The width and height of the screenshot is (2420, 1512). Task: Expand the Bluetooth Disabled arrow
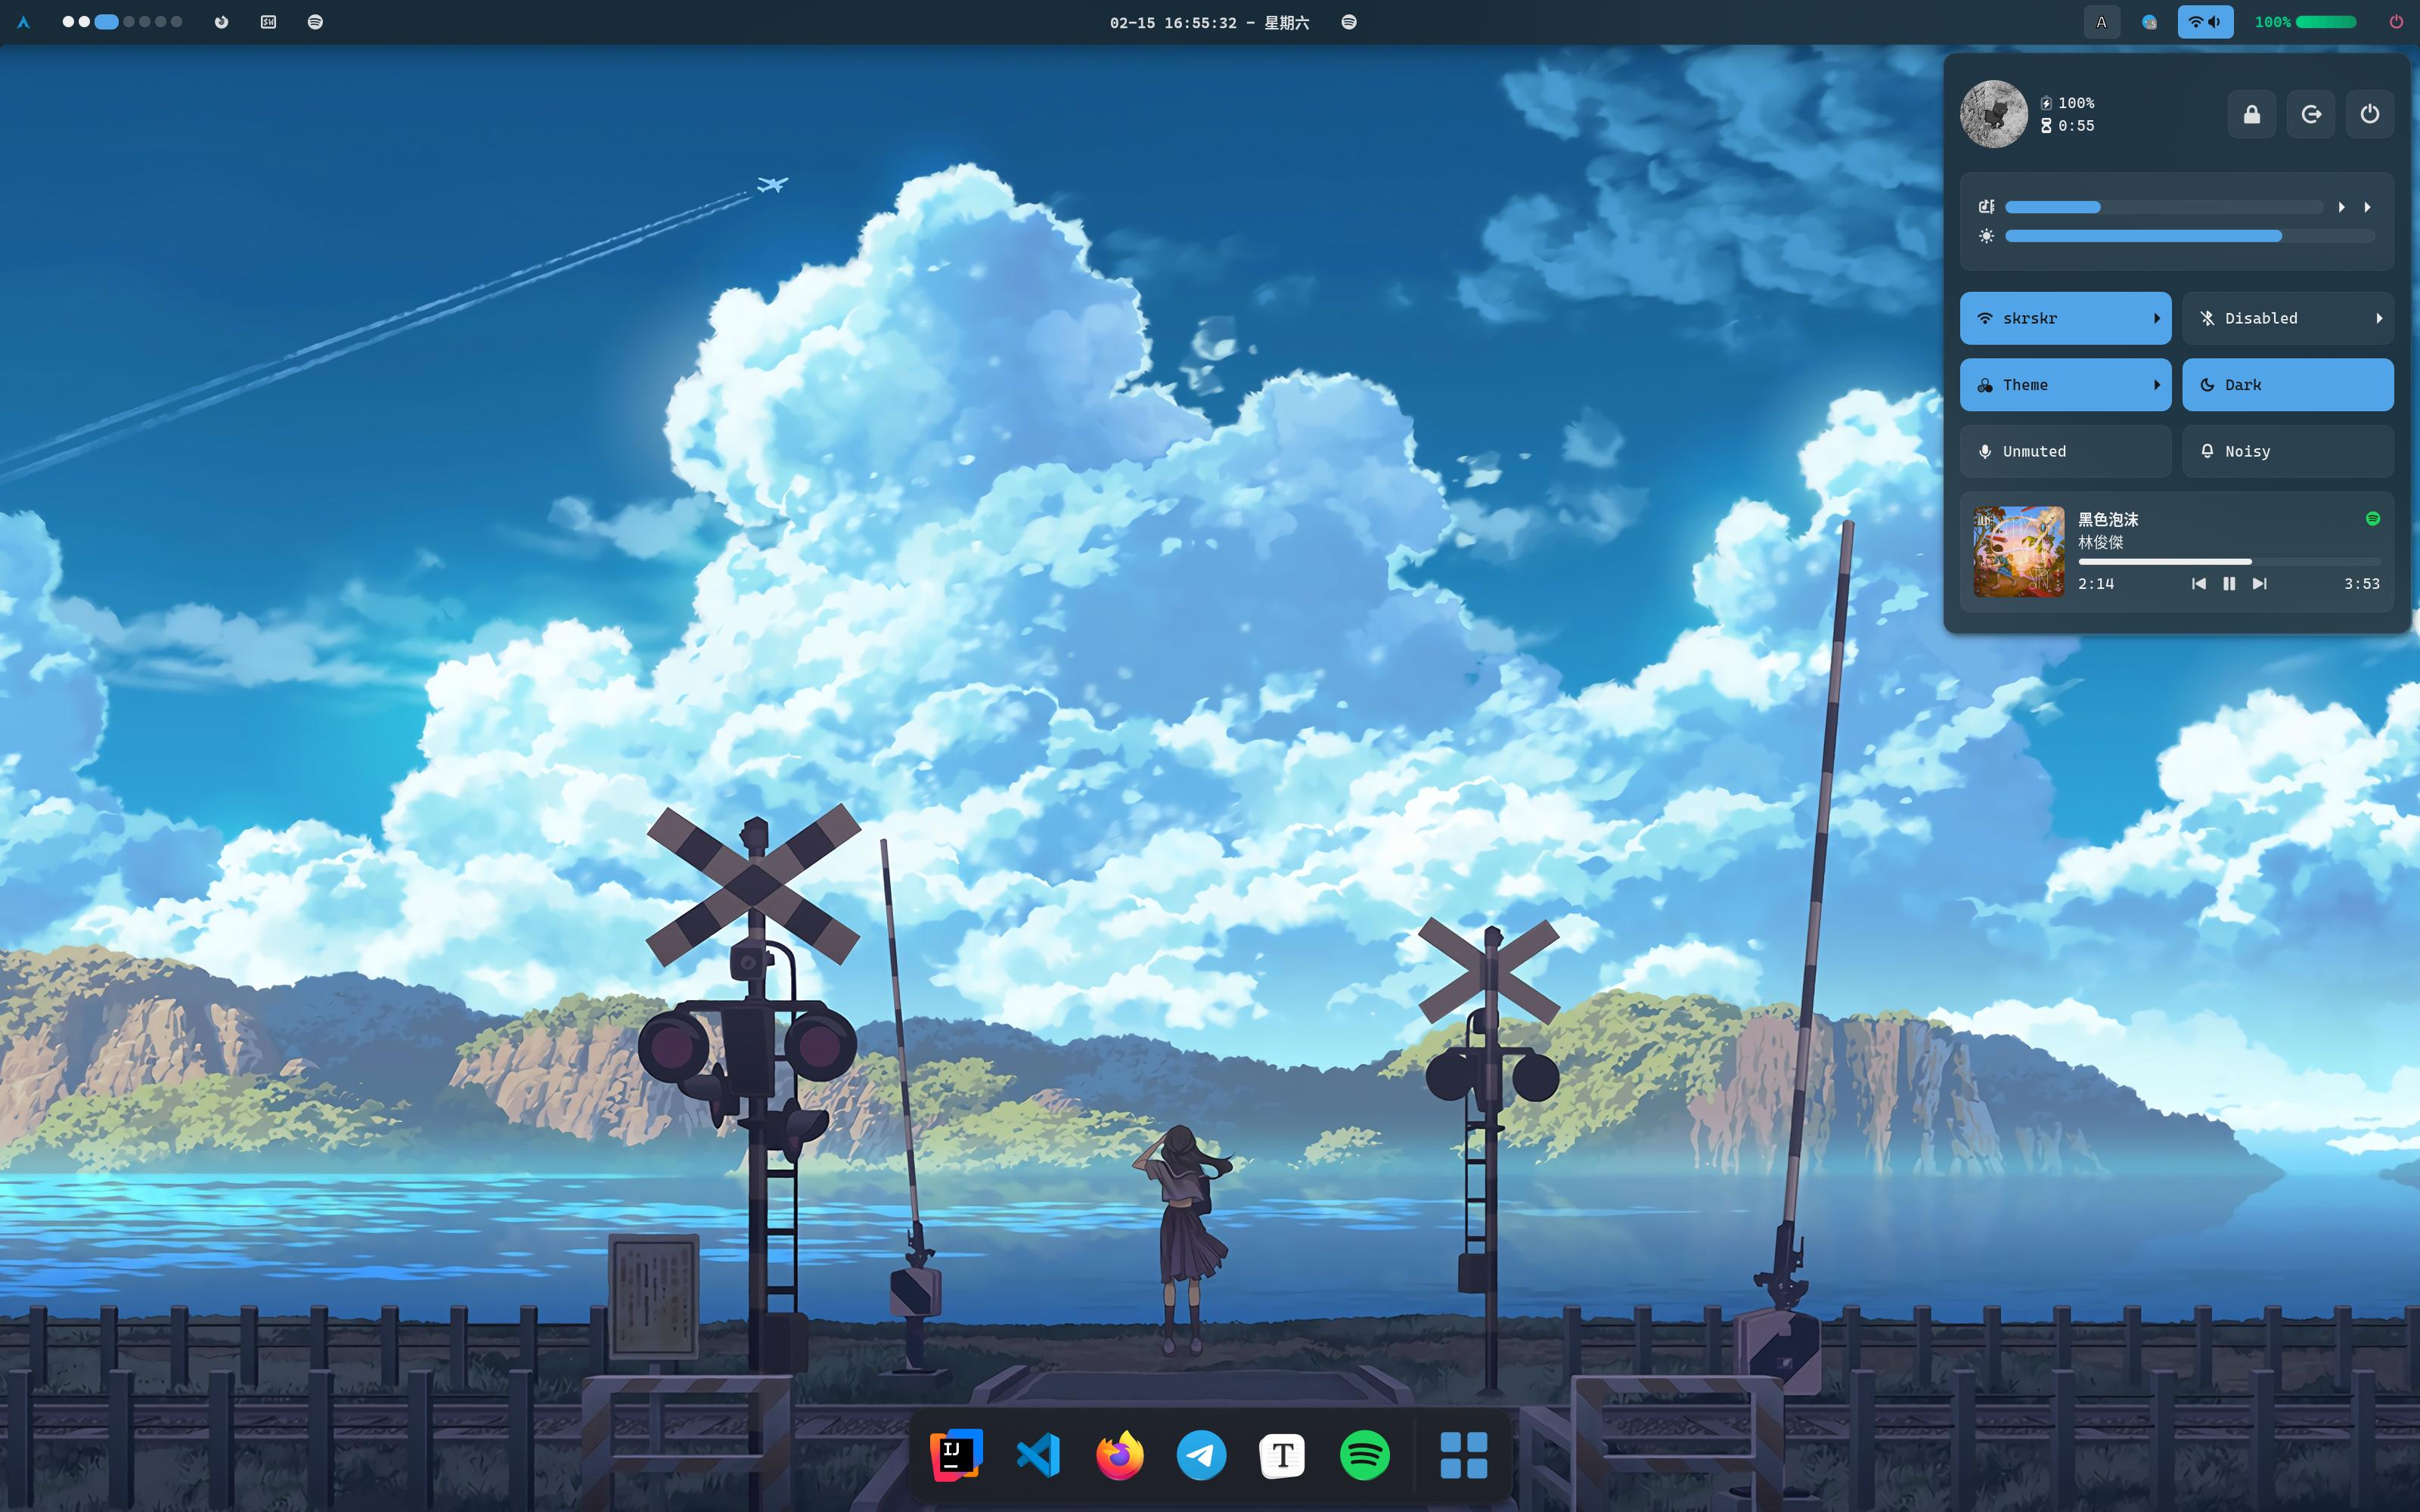(2378, 318)
